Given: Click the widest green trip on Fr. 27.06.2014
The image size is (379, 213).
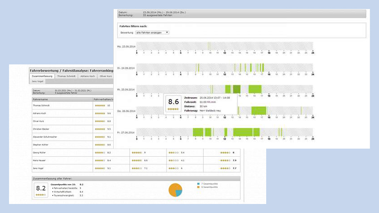Looking at the screenshot, I should pos(243,132).
